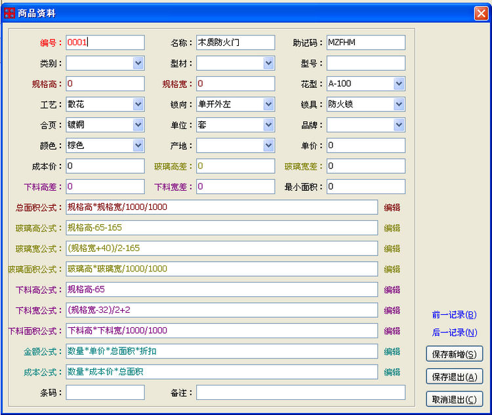Open the 产地 dropdown list
The image size is (492, 415).
click(268, 146)
